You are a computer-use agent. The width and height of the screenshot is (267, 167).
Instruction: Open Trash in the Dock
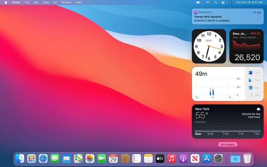click(x=247, y=158)
